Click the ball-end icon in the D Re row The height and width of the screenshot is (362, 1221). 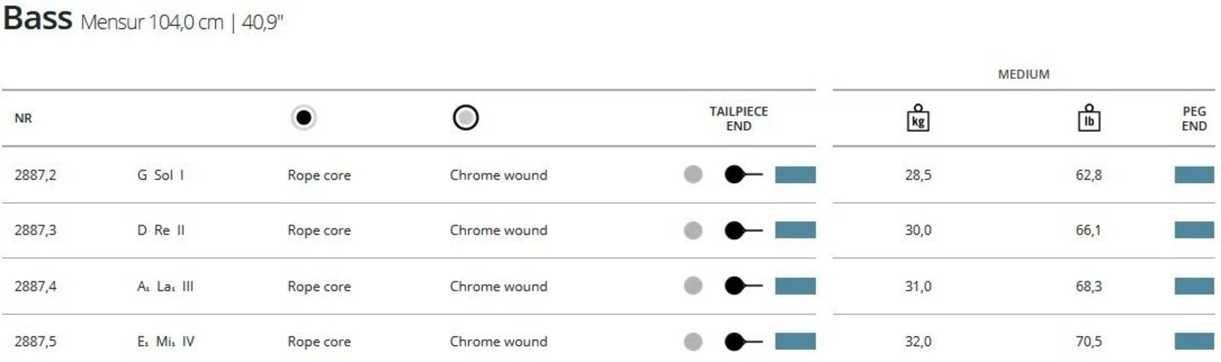[x=744, y=230]
